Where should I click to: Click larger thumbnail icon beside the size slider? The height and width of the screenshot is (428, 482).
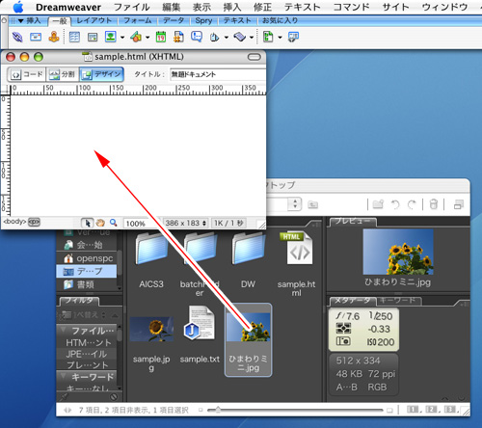click(x=389, y=411)
